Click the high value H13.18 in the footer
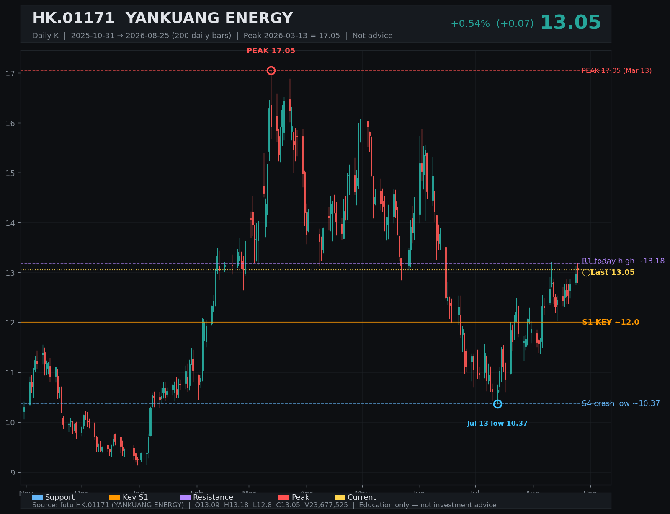This screenshot has height=514, width=670. point(237,505)
